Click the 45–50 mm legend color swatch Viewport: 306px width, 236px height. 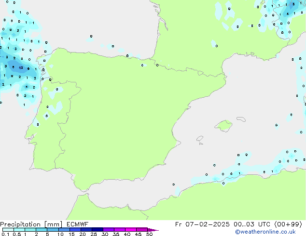pos(142,230)
